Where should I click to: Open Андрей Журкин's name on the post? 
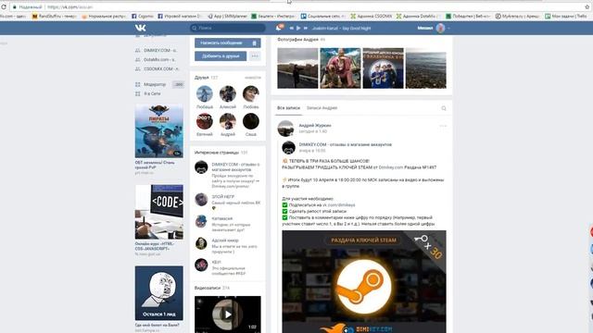pos(315,126)
